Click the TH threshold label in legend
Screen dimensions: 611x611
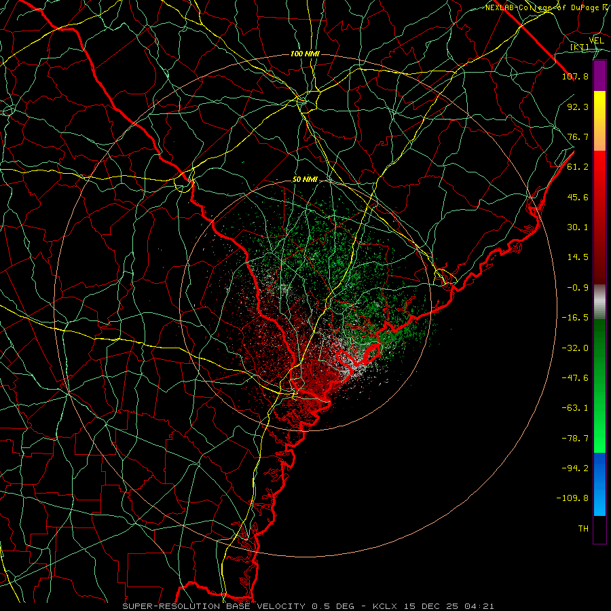[583, 529]
